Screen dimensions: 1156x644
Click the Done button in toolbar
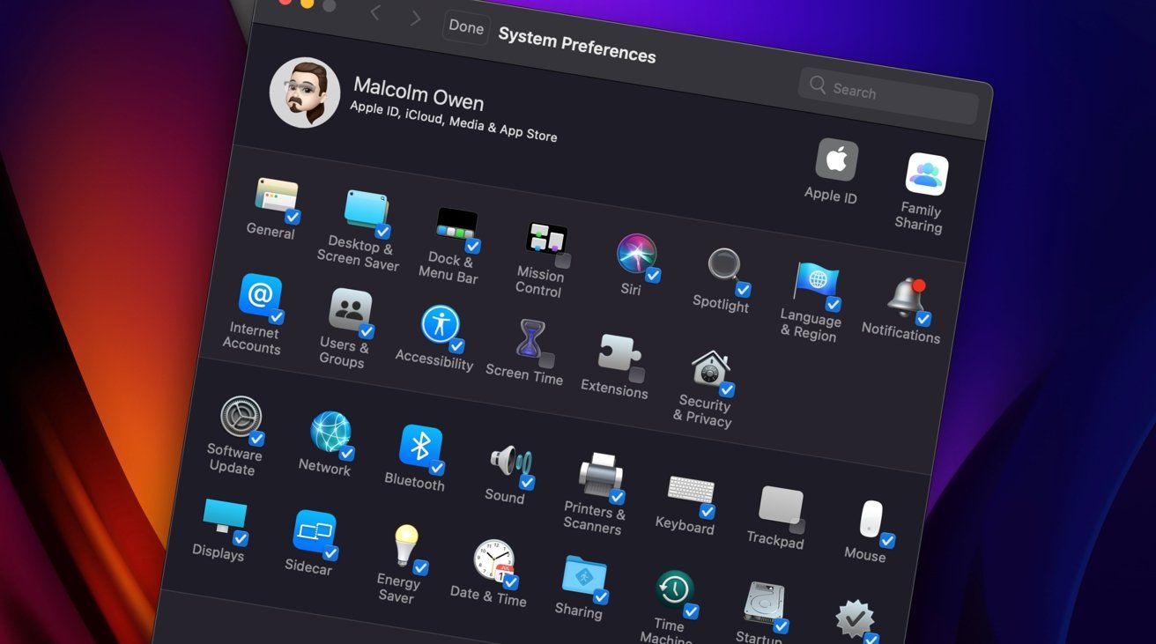[466, 26]
